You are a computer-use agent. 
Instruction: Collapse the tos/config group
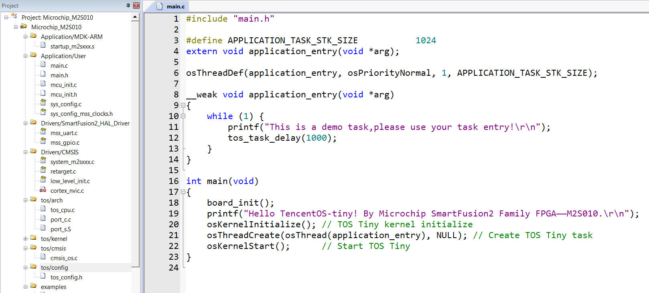(x=26, y=268)
